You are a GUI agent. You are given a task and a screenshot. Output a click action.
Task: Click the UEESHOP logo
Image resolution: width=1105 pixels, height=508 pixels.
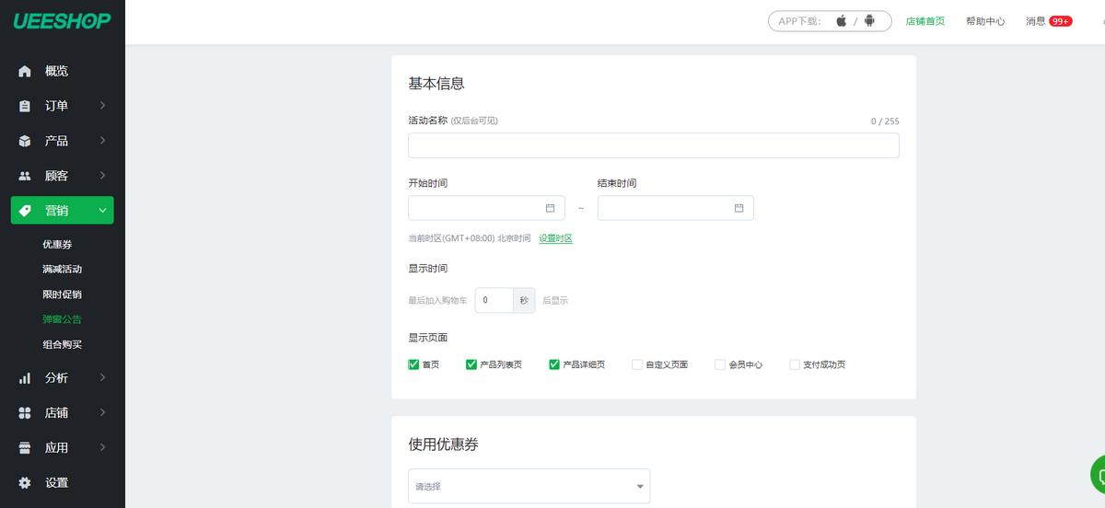(x=62, y=21)
